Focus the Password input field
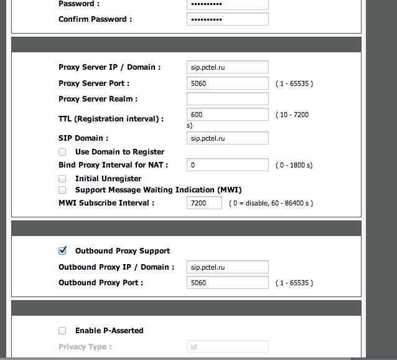 coord(227,4)
